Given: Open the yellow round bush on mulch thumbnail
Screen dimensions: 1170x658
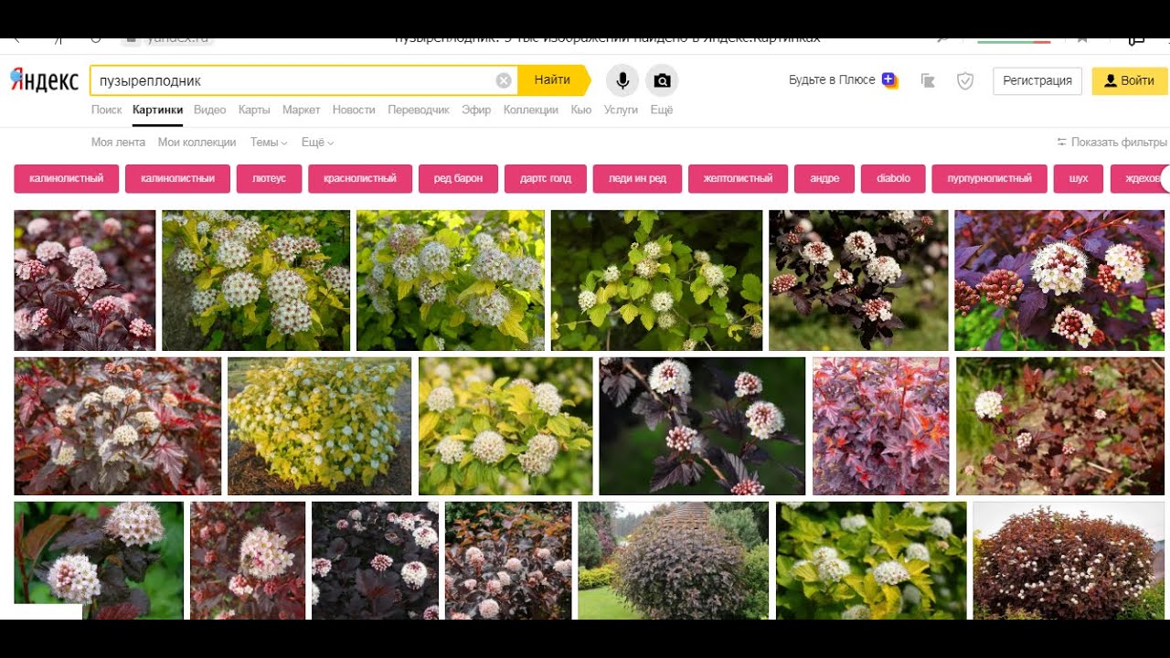Looking at the screenshot, I should point(319,426).
